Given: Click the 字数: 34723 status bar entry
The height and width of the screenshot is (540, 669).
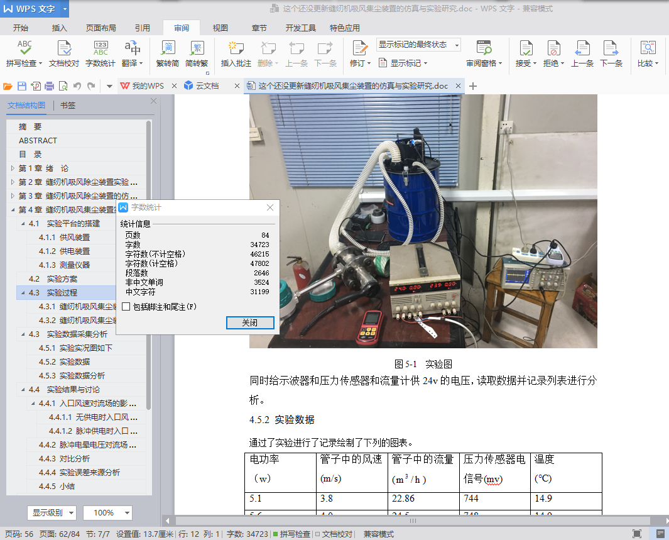Looking at the screenshot, I should point(247,534).
